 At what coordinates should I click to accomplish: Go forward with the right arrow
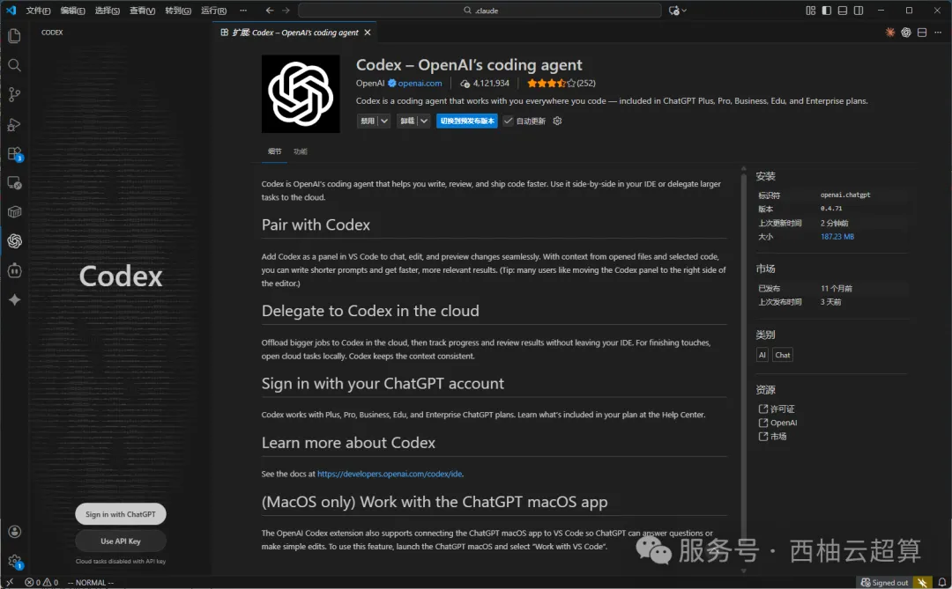coord(286,11)
